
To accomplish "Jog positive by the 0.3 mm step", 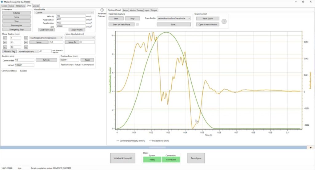I will (x=26, y=47).
